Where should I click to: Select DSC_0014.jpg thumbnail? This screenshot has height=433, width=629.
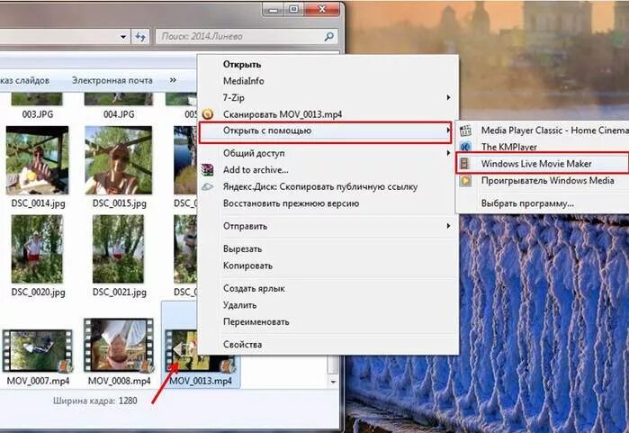[x=37, y=160]
